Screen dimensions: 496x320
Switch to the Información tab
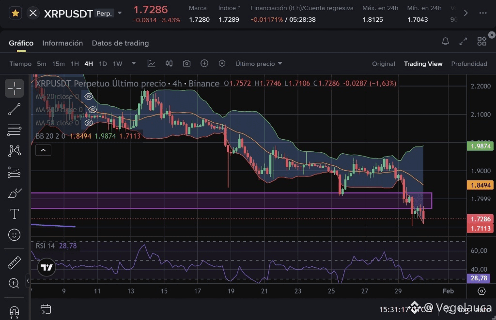click(62, 43)
